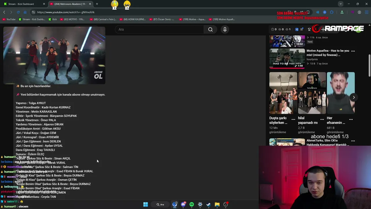This screenshot has height=209, width=371.
Task: Open three-dot menu for Motive Aquafina video
Action: (x=353, y=51)
